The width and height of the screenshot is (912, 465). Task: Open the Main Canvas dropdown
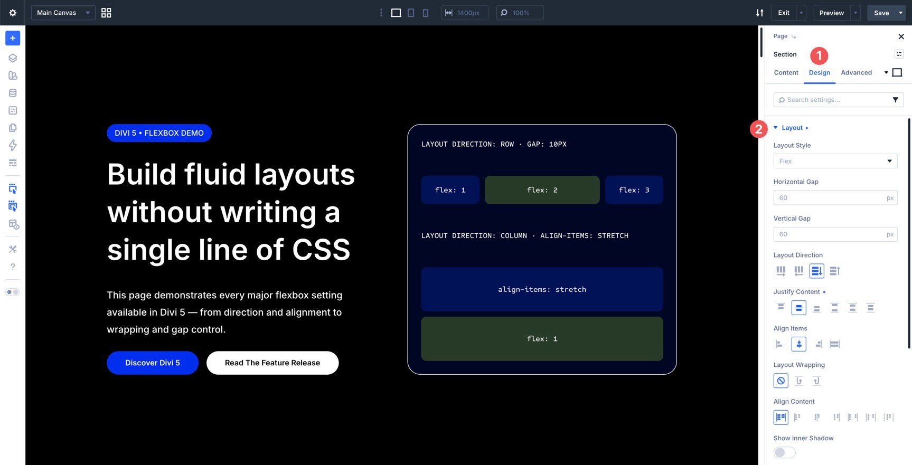(63, 13)
